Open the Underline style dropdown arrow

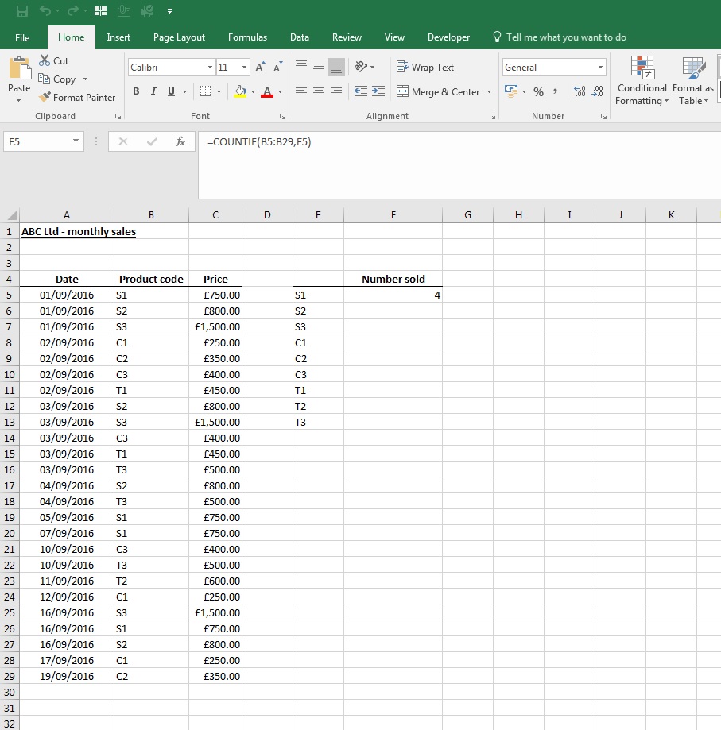(x=185, y=91)
